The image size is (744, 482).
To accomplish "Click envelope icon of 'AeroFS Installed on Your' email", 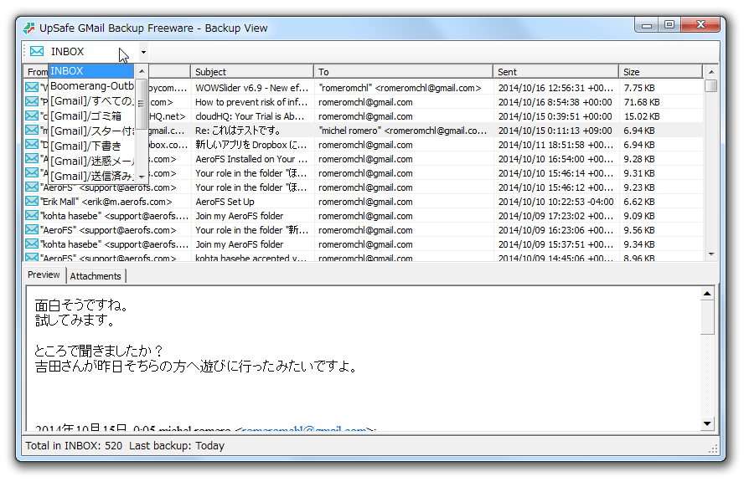I will pos(32,158).
